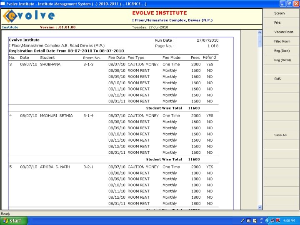Click the Version : .01.01.00 label
The height and width of the screenshot is (225, 300).
pyautogui.click(x=58, y=27)
